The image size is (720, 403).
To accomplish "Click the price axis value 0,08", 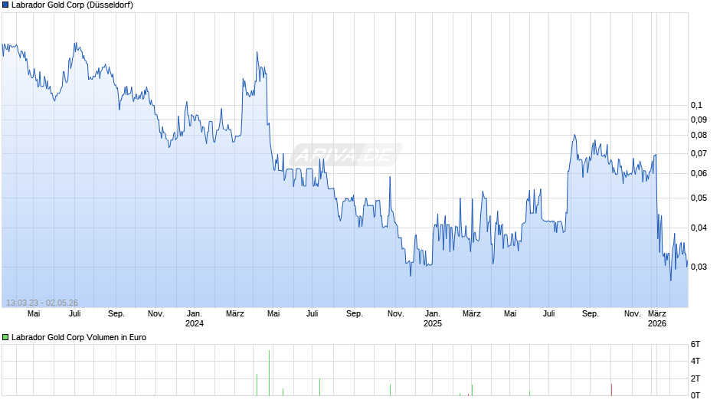I will (699, 135).
